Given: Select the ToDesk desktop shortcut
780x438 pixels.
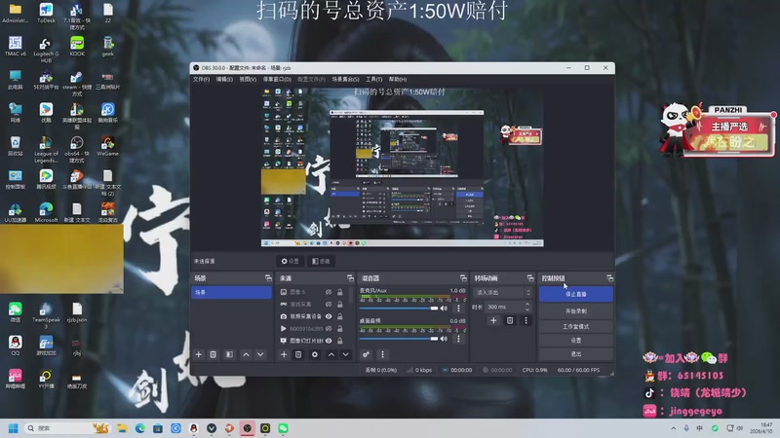Looking at the screenshot, I should coord(46,13).
